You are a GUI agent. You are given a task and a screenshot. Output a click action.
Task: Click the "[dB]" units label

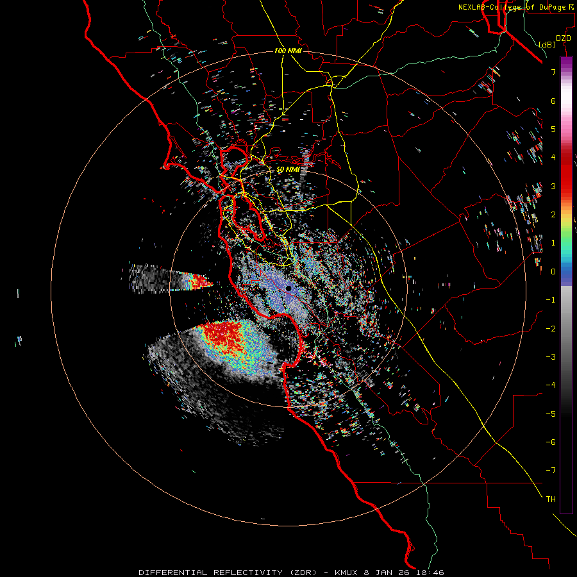coord(547,44)
